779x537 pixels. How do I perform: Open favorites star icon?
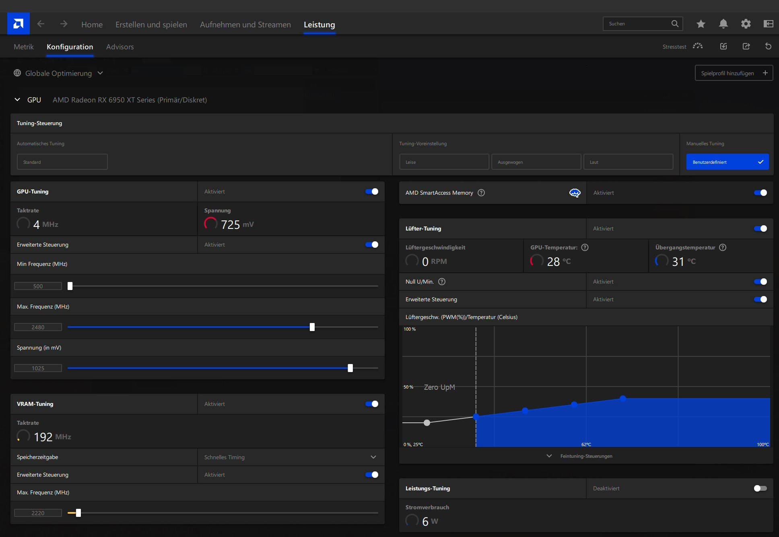click(x=701, y=24)
